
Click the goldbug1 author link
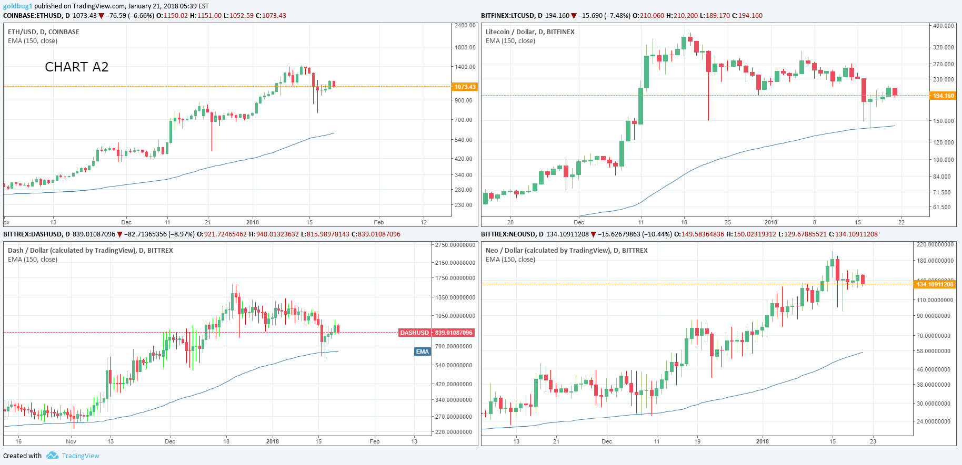18,6
